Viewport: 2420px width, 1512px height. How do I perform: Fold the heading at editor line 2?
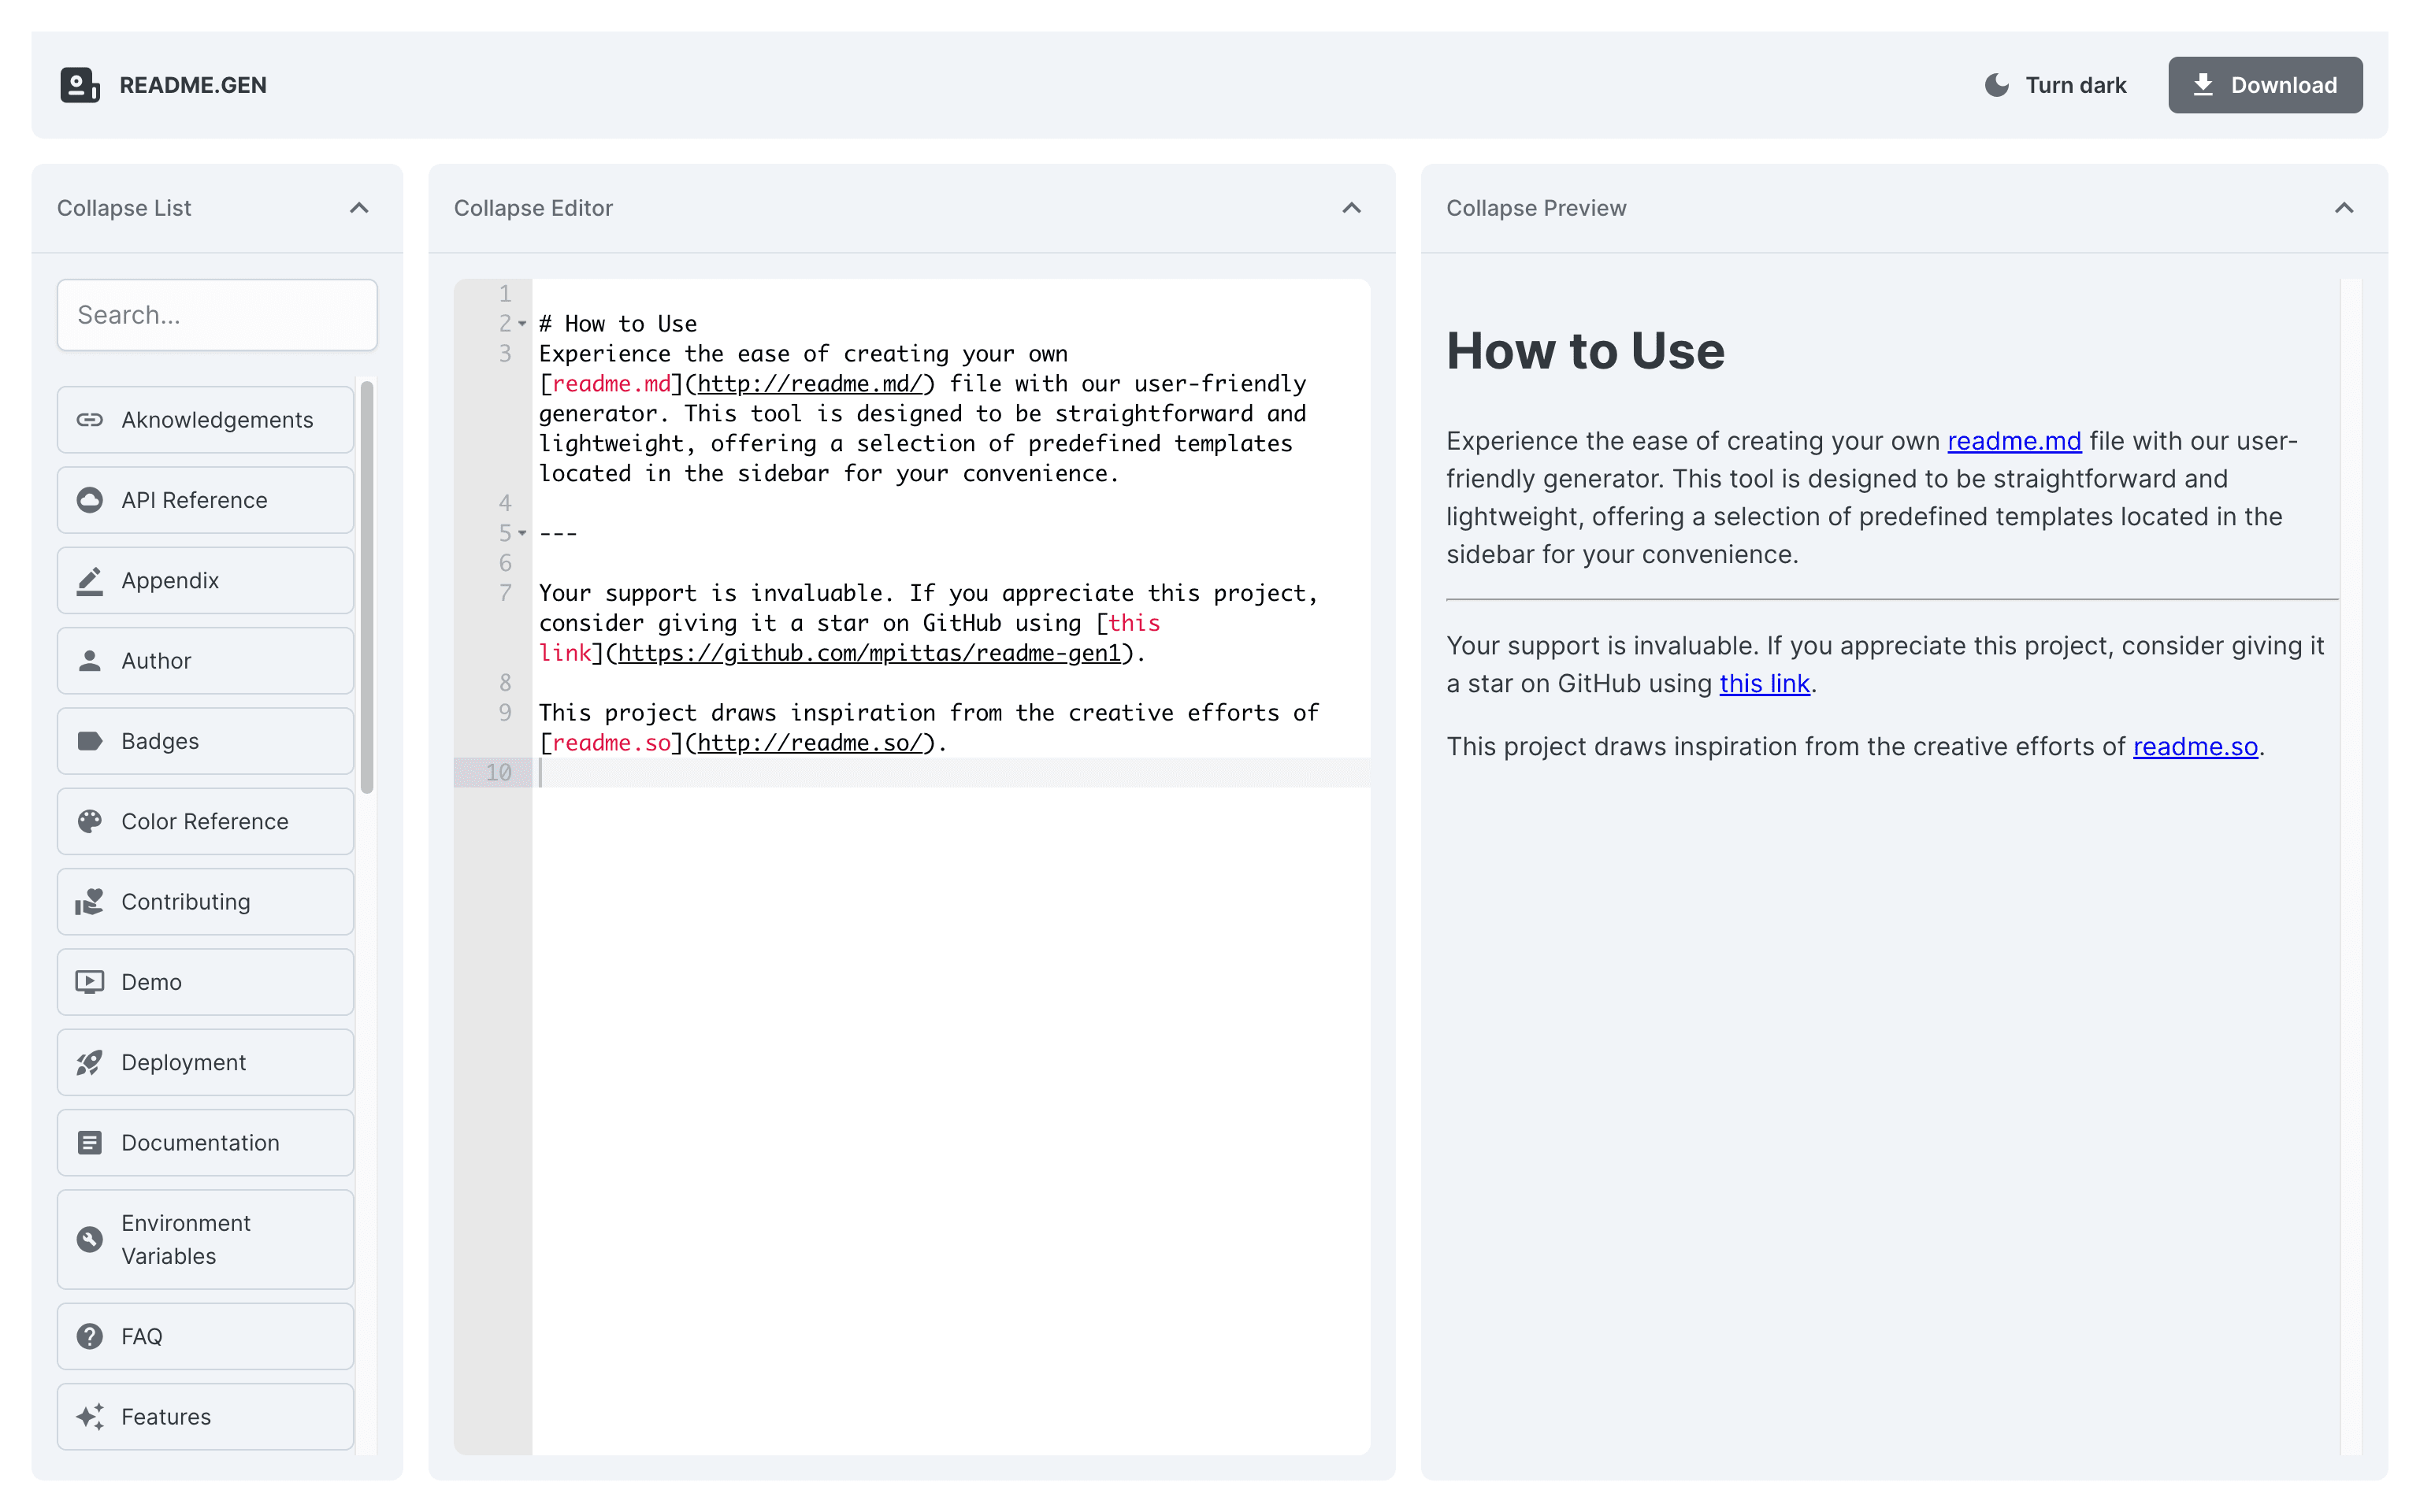coord(522,324)
